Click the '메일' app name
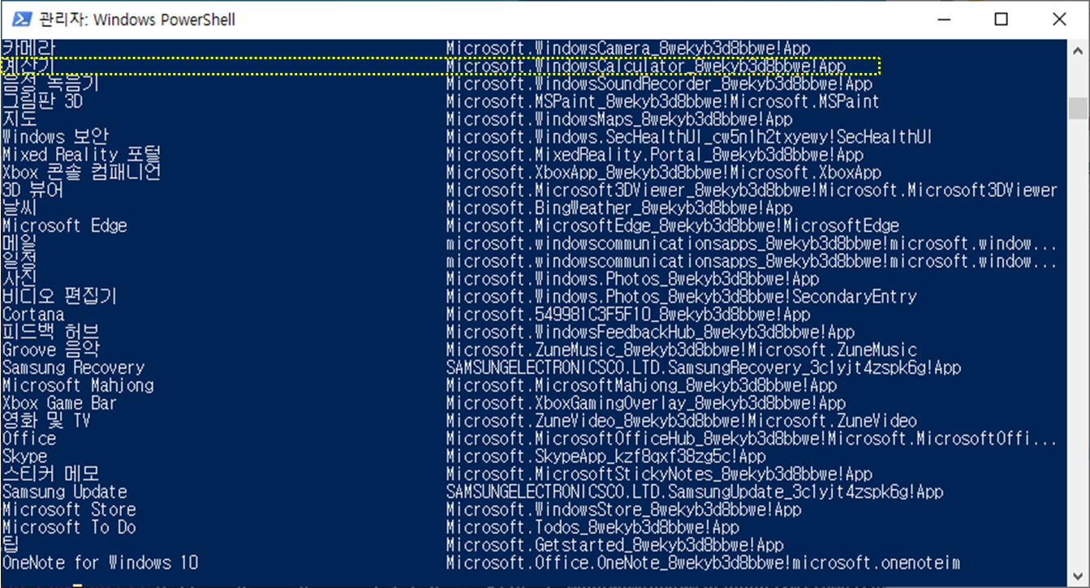The height and width of the screenshot is (588, 1090). (x=19, y=243)
